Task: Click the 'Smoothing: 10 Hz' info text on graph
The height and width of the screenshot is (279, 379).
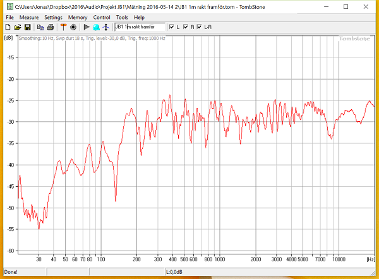Action: [36, 38]
